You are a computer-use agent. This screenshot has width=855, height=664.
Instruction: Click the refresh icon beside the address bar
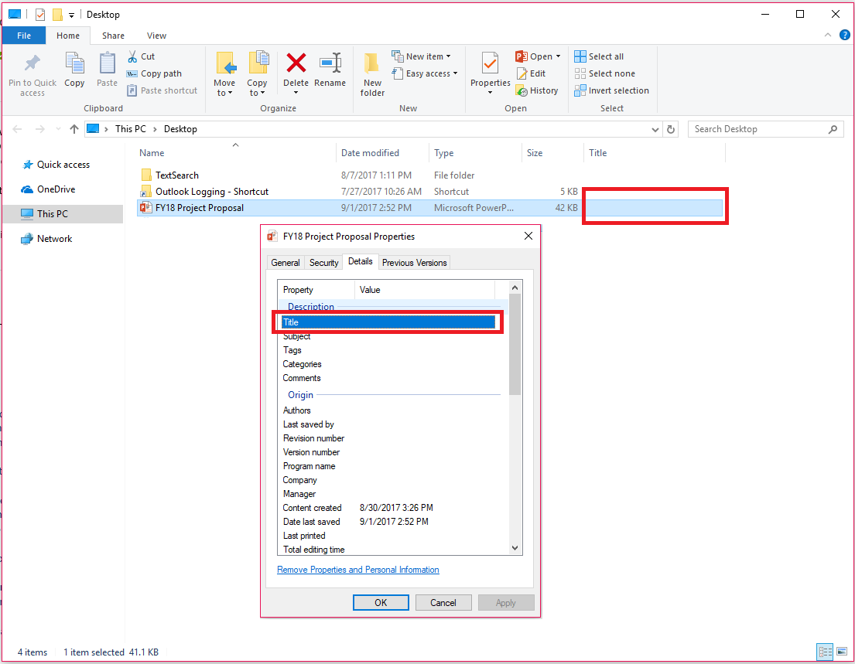click(671, 129)
